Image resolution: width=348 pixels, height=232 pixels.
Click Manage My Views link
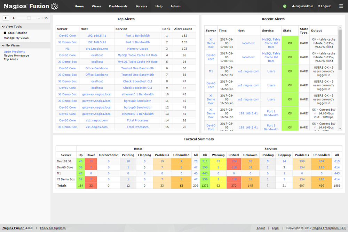16,38
